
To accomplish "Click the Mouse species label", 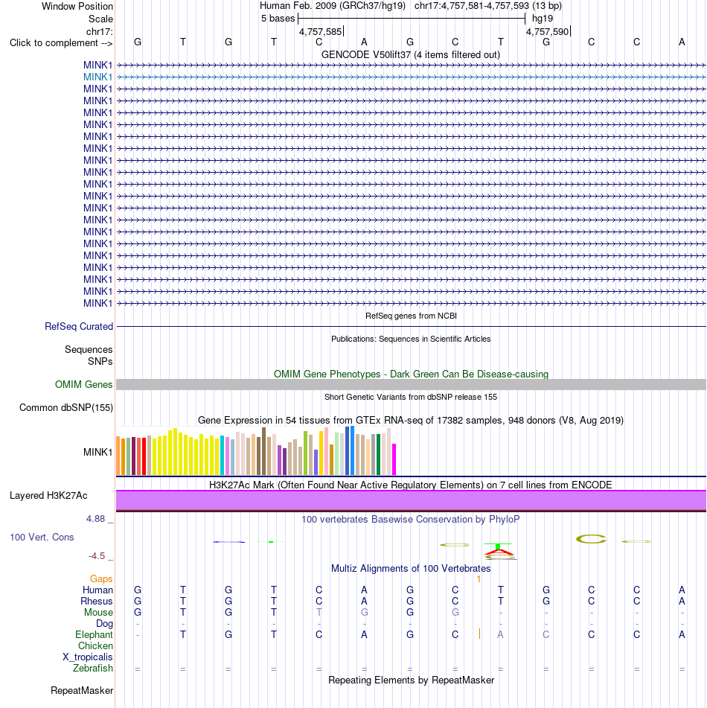I will tap(98, 612).
